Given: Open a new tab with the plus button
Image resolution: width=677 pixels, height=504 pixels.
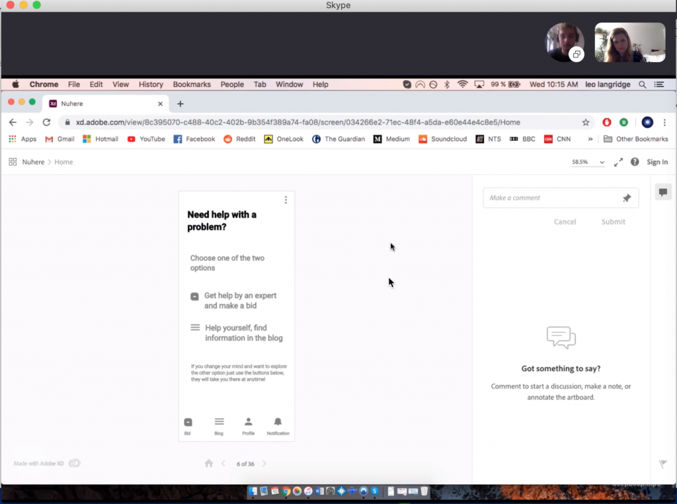Looking at the screenshot, I should (x=180, y=104).
